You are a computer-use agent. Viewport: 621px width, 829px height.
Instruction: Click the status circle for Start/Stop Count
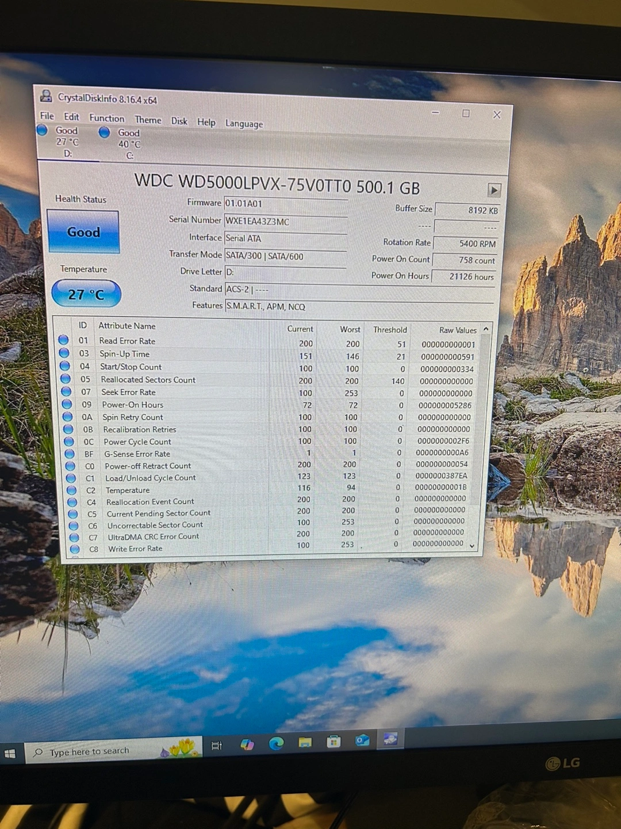pyautogui.click(x=64, y=366)
